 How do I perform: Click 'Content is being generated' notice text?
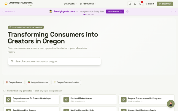click(35, 91)
